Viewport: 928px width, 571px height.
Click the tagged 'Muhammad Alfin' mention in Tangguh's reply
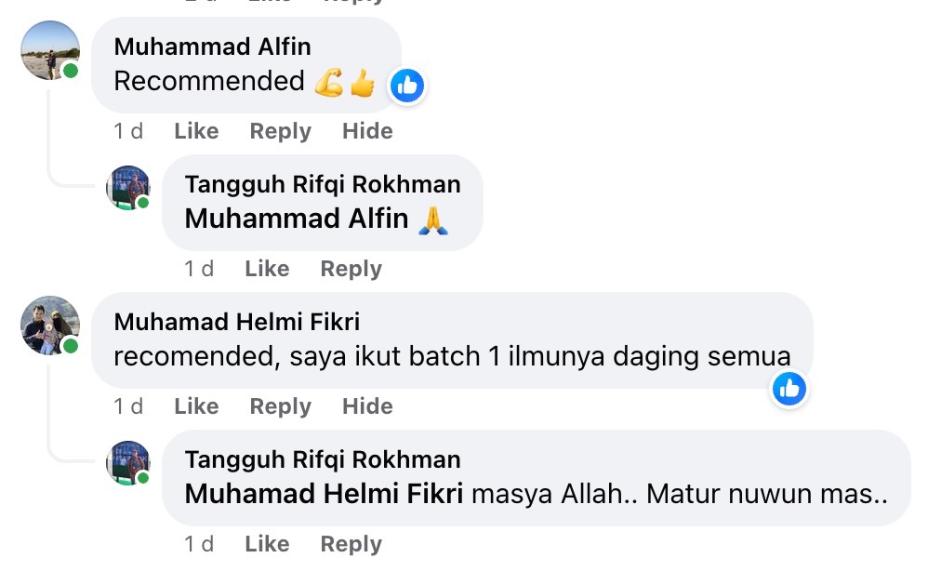coord(297,219)
